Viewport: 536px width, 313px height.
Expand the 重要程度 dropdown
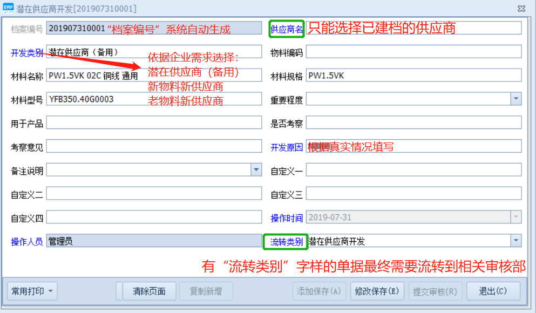click(x=516, y=99)
